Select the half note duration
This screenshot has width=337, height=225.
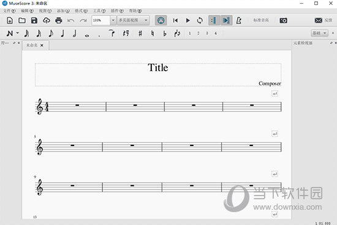75,33
